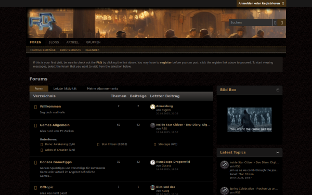The width and height of the screenshot is (312, 195).
Task: Click the icon beside Dune: Awakening subforum
Action: click(x=42, y=145)
